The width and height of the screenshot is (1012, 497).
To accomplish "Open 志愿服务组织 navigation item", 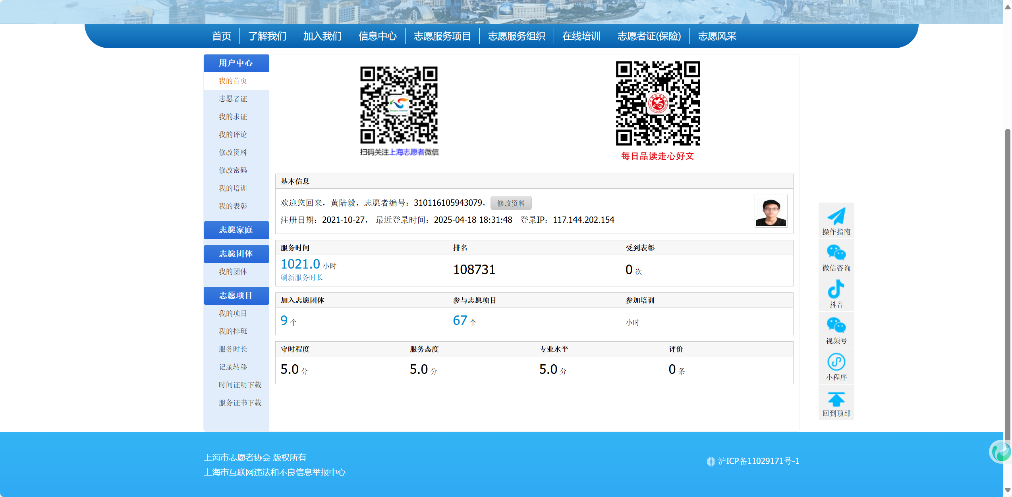I will [x=516, y=36].
